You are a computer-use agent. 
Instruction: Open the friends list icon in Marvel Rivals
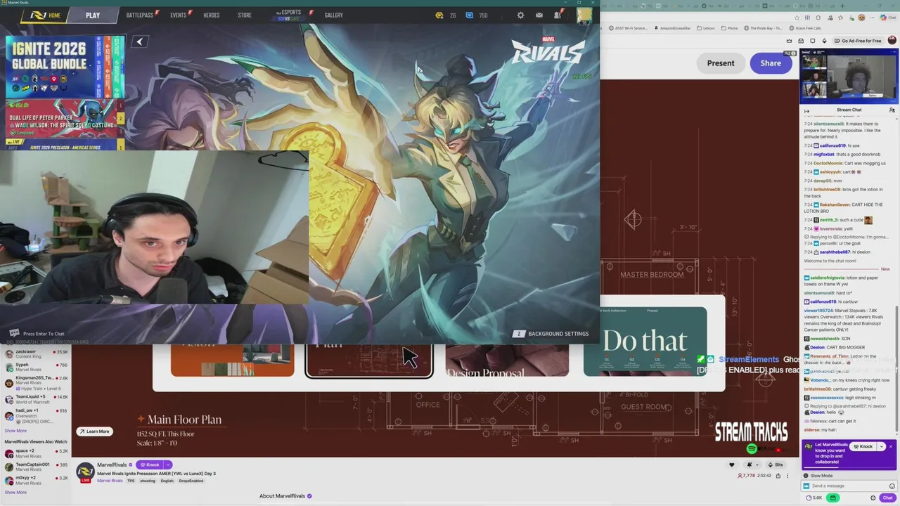pos(557,15)
